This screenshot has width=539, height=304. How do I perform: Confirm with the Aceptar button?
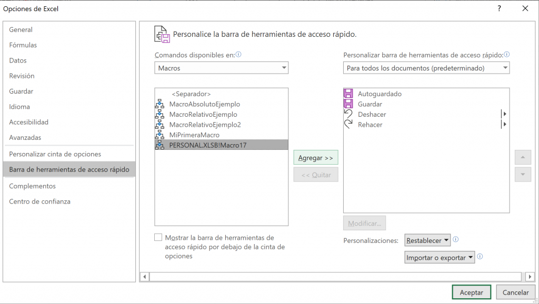tap(471, 292)
